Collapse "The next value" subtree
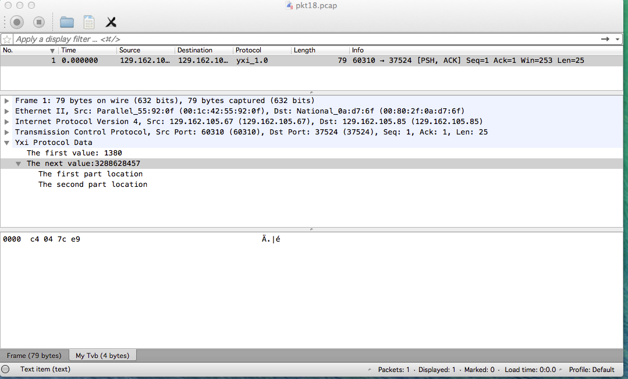Image resolution: width=628 pixels, height=379 pixels. click(x=19, y=164)
